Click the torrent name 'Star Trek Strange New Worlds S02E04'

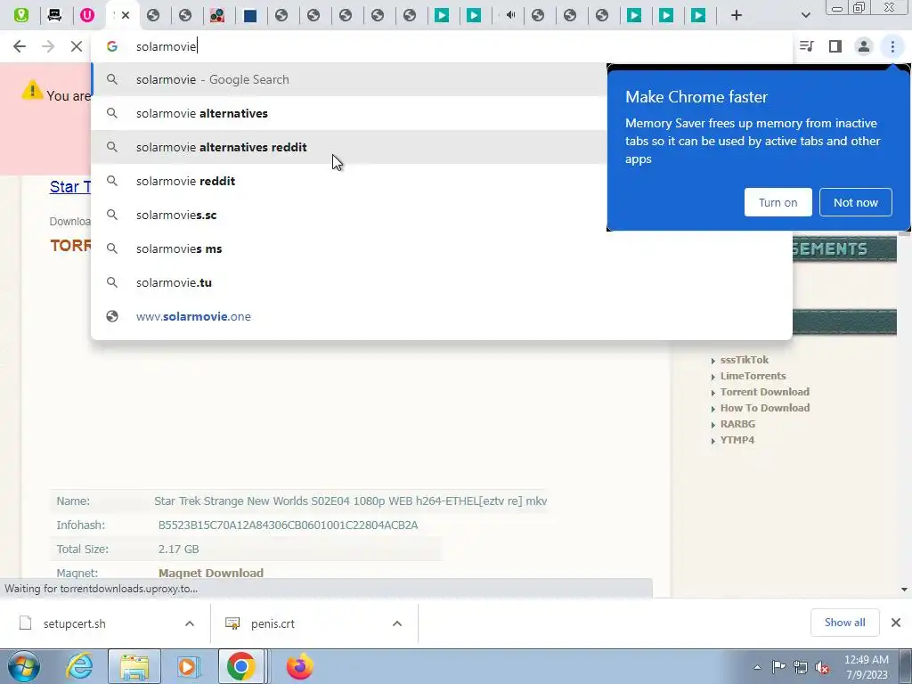(x=351, y=501)
